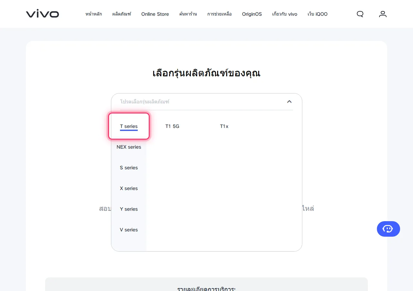Open การช่วยเหลือ in the navbar
This screenshot has height=291, width=413.
click(x=219, y=14)
